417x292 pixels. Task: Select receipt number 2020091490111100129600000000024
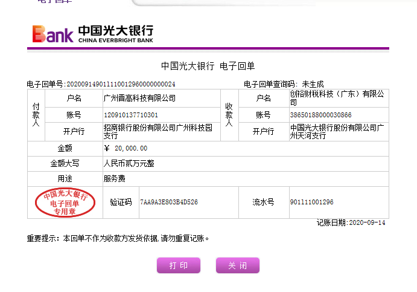tap(121, 84)
